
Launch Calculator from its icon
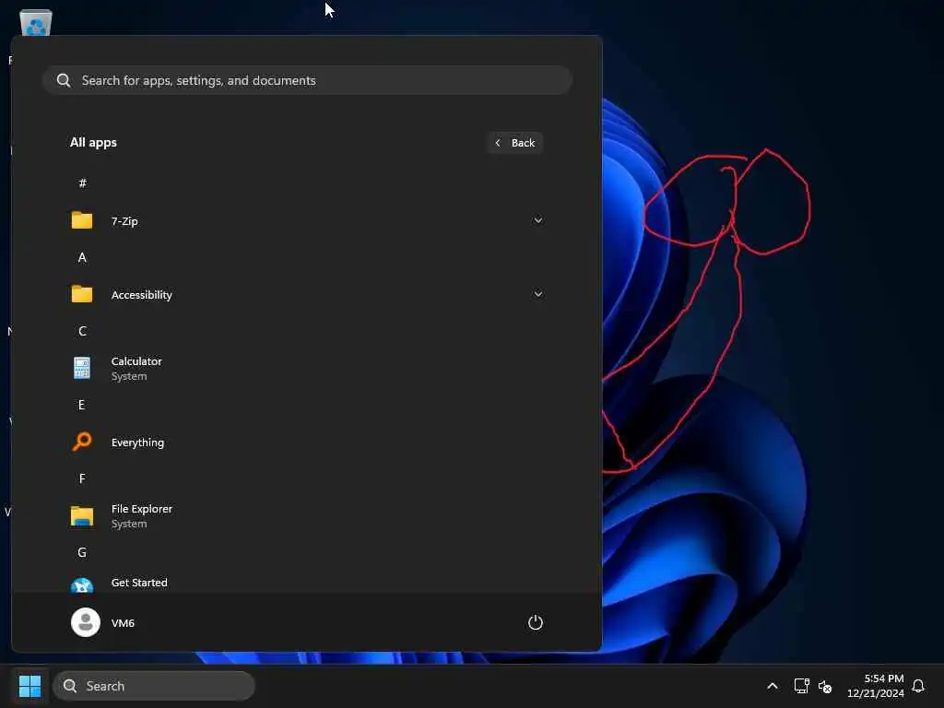[x=82, y=368]
